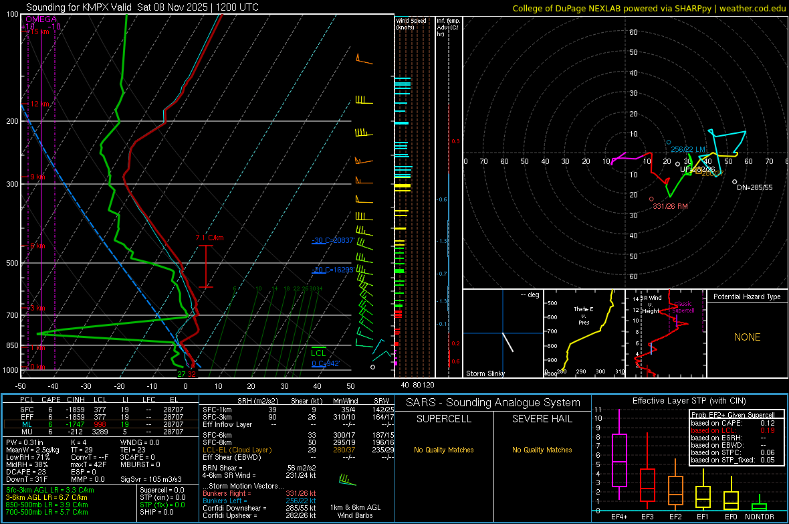789x524 pixels.
Task: Click 'Sfc-3km AGL LR = 3.3 C/km'
Action: [50, 490]
